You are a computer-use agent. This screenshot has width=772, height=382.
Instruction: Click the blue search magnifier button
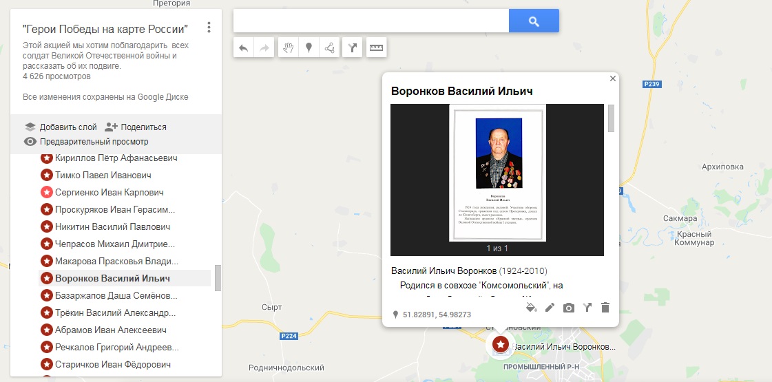[x=534, y=21]
